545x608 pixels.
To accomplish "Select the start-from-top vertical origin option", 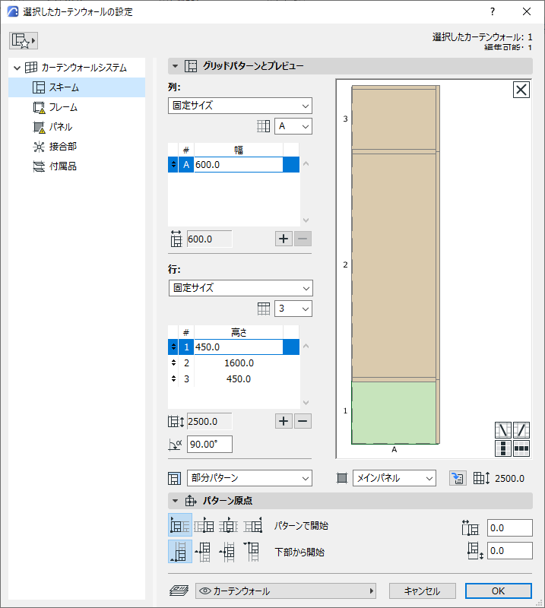I will 253,552.
